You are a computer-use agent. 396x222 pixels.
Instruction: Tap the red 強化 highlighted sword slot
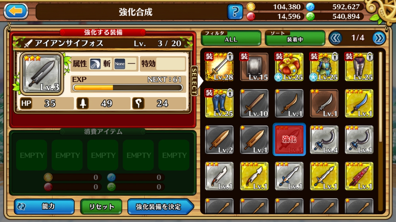tap(289, 140)
